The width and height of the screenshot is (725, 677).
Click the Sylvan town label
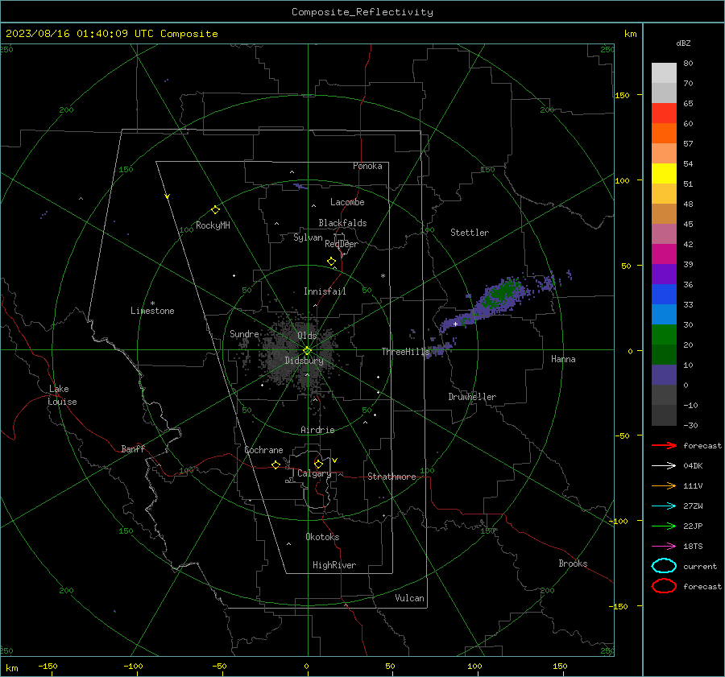pos(308,237)
